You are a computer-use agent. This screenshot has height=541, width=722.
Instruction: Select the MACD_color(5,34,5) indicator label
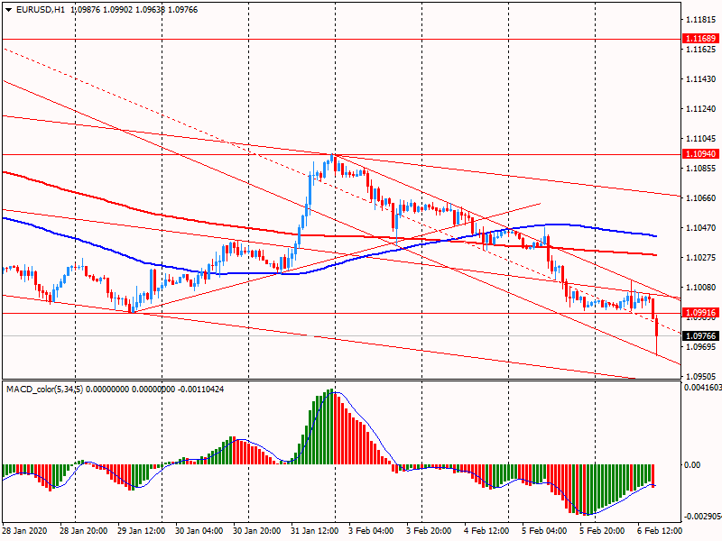(x=44, y=390)
